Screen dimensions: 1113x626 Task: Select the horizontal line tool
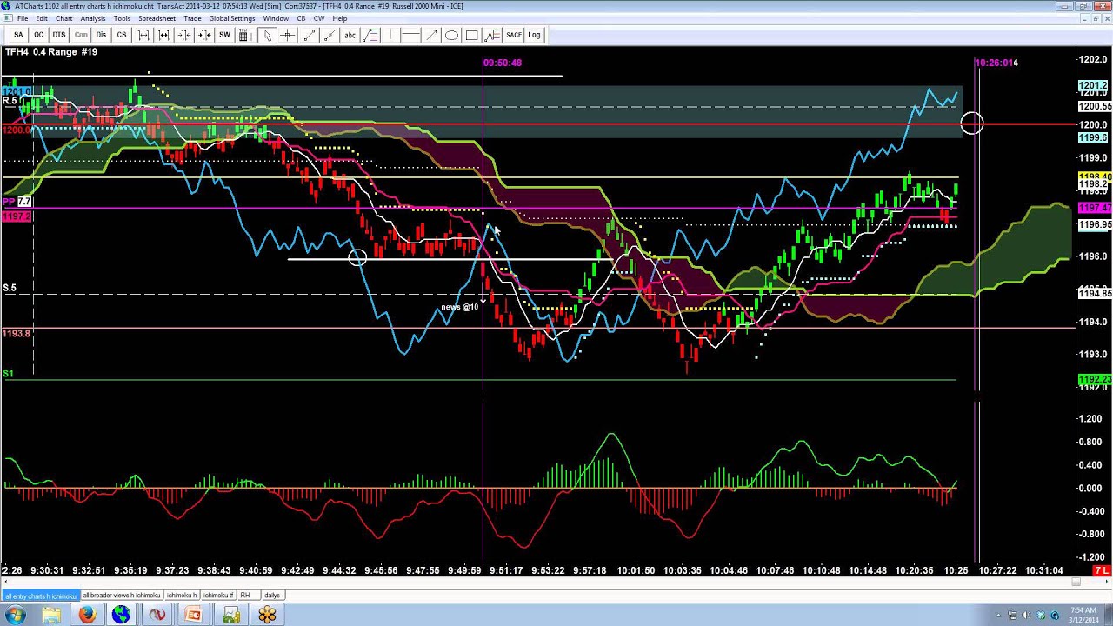410,35
